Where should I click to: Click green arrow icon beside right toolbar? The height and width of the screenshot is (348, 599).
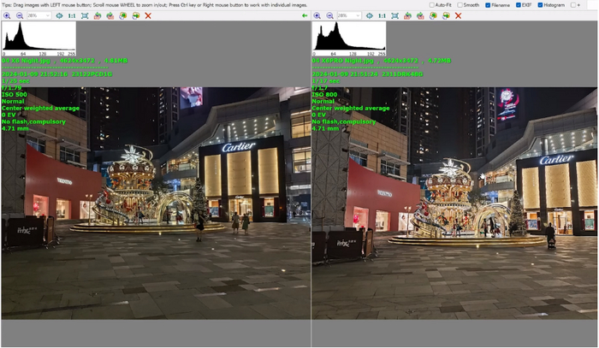(x=305, y=15)
